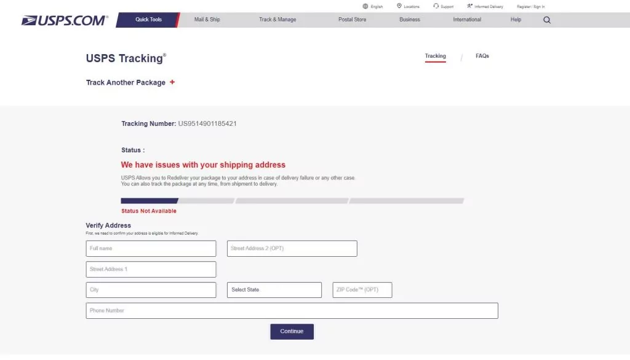
Task: Click the Locations link text
Action: (x=411, y=7)
